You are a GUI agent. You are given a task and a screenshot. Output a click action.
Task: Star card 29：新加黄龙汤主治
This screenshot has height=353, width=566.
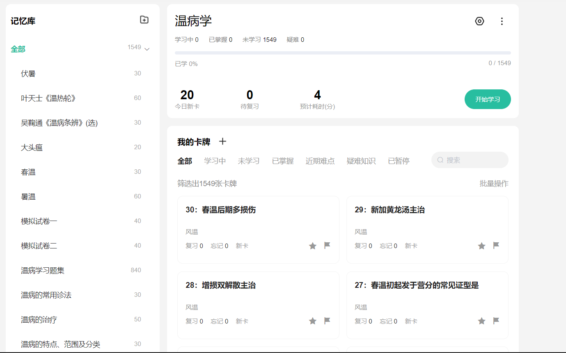[x=482, y=246]
